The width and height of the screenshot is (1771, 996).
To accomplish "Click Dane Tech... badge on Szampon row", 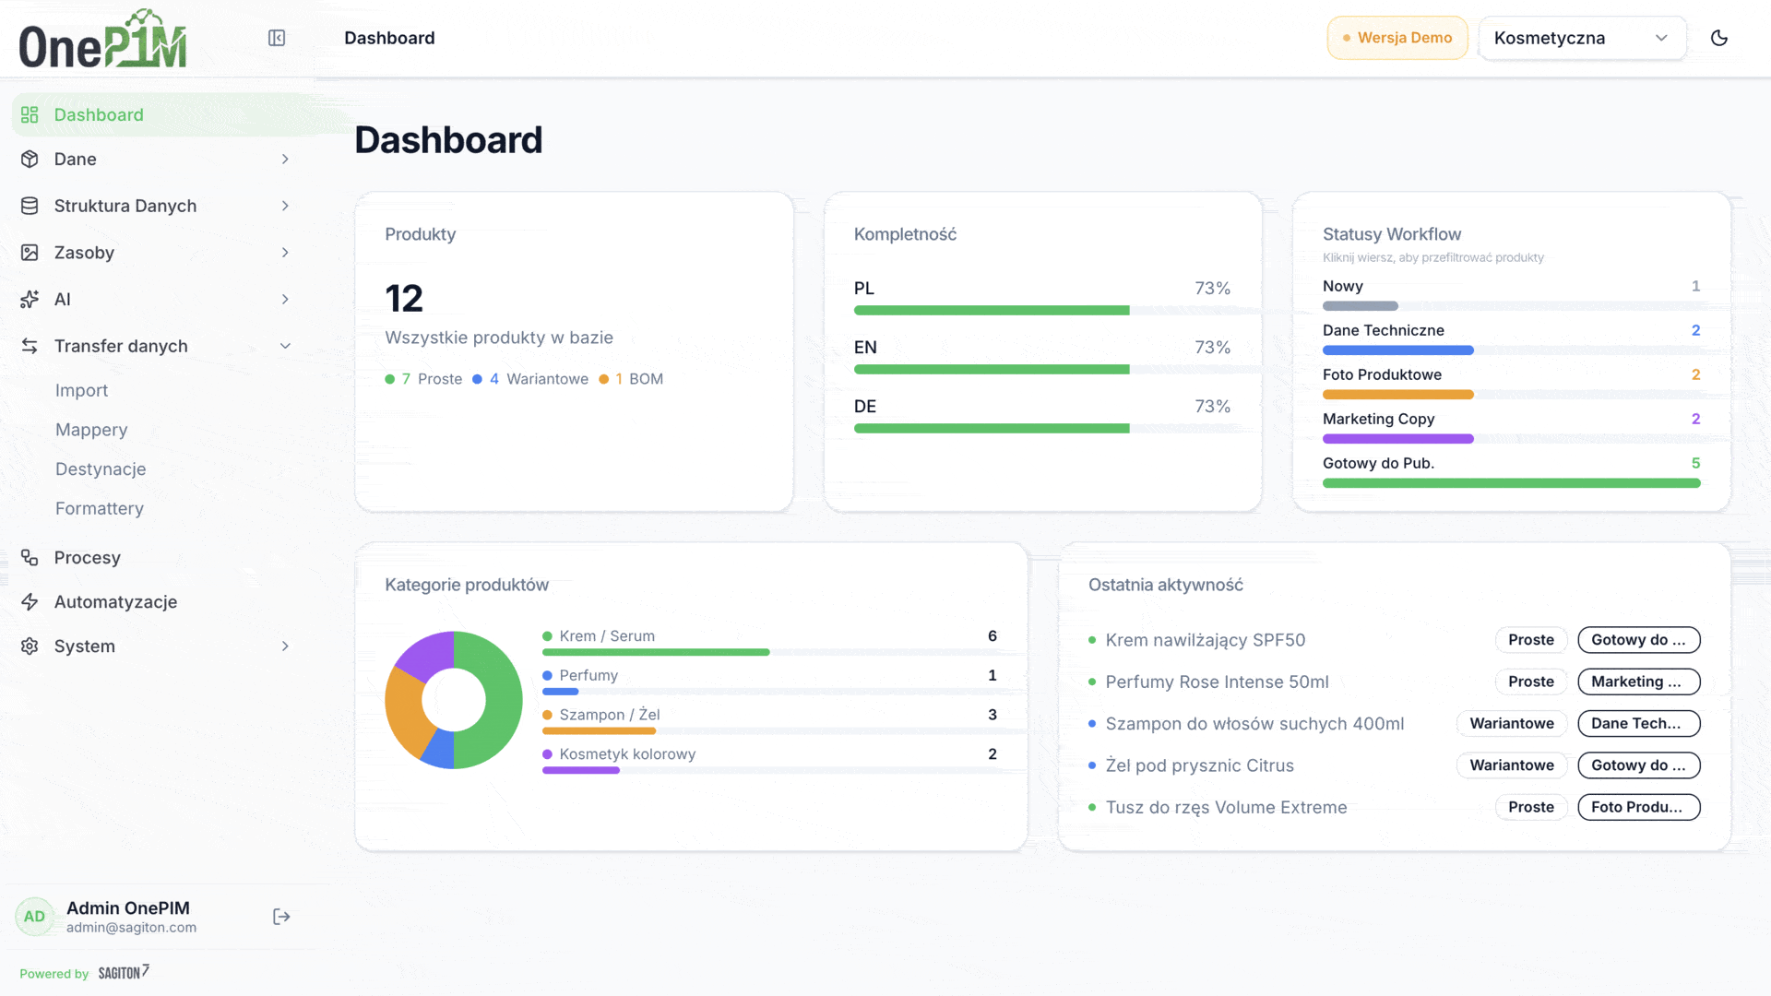I will [1639, 724].
